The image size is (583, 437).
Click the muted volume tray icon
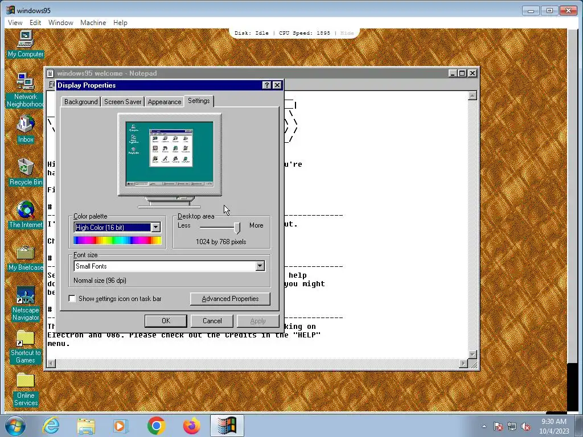click(x=525, y=427)
